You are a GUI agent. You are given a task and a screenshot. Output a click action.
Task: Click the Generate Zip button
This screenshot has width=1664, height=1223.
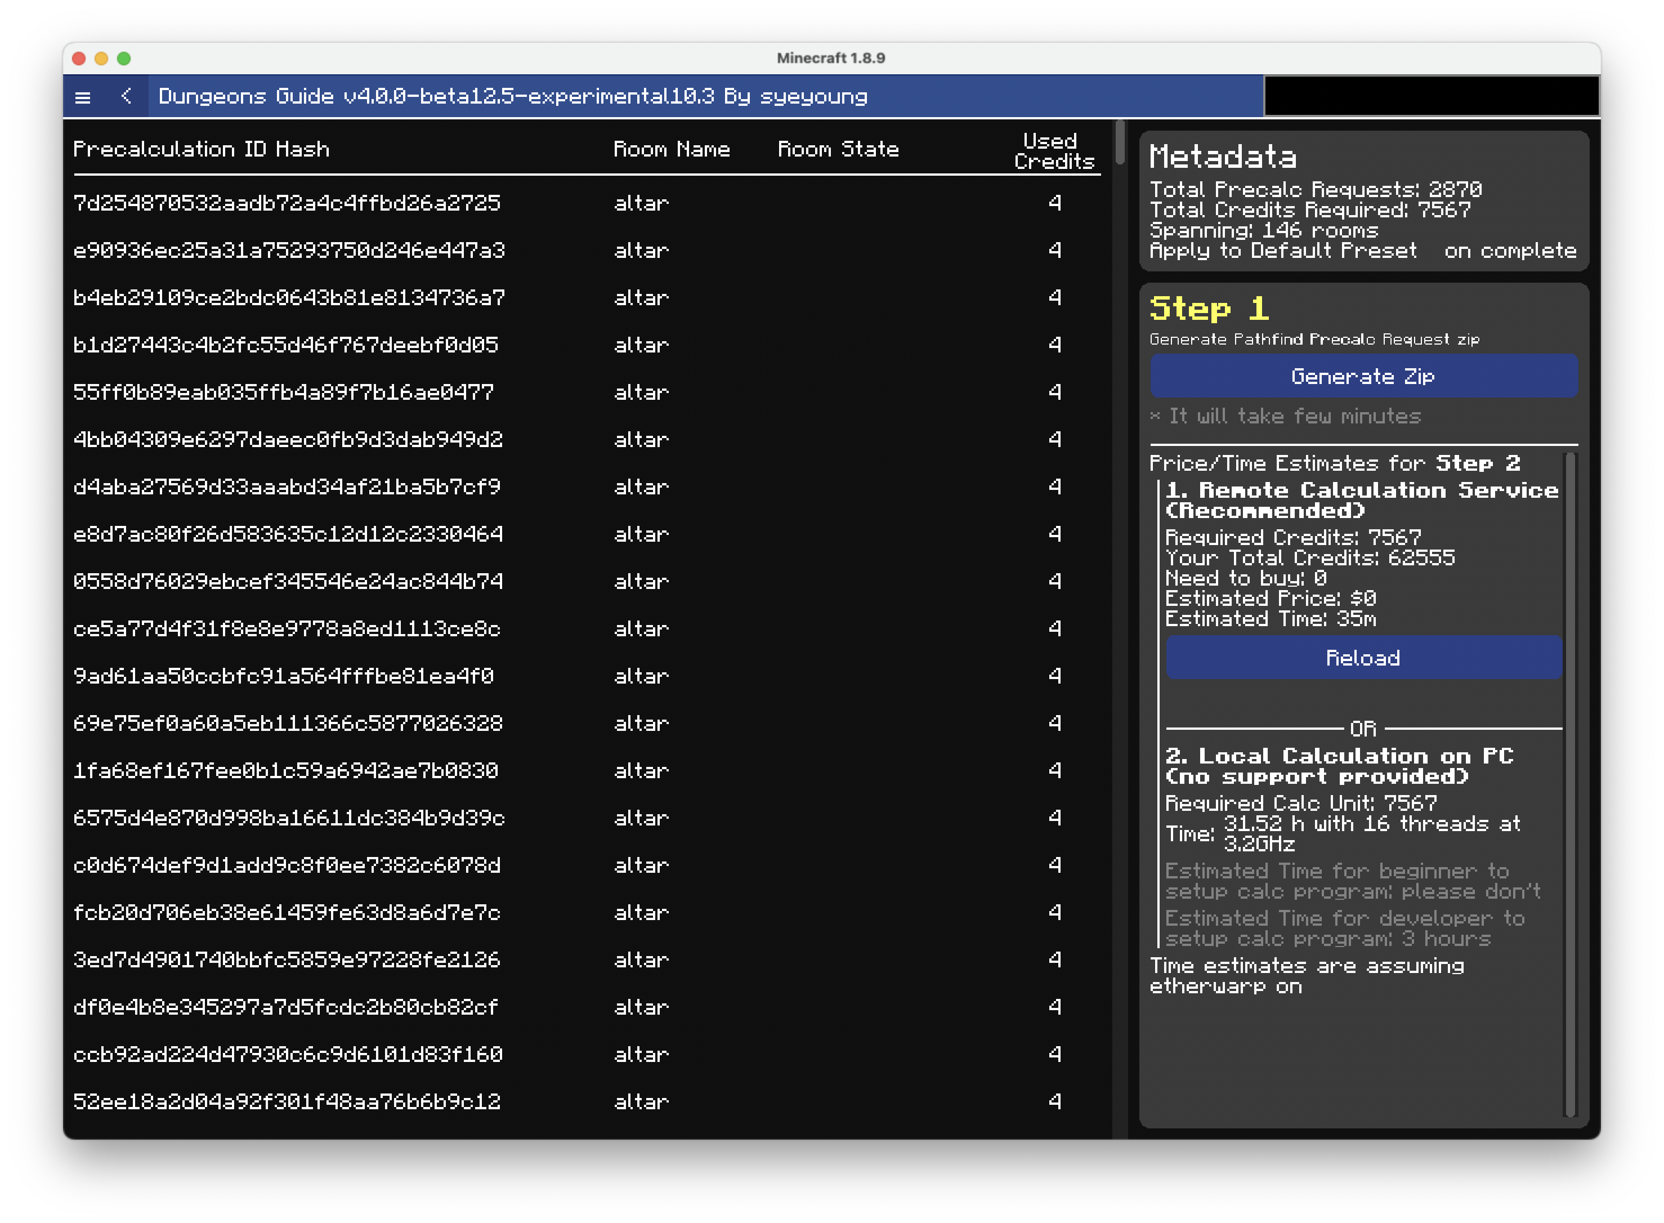pos(1363,376)
